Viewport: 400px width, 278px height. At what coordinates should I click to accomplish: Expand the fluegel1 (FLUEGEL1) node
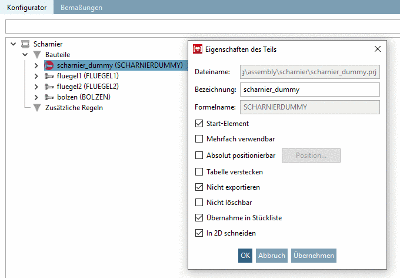pyautogui.click(x=37, y=76)
